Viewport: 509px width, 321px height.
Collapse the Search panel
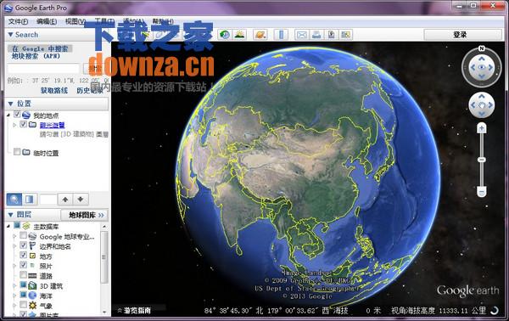(x=10, y=35)
